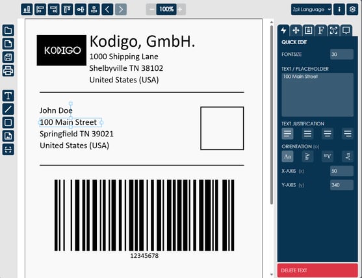
Task: Zoom out with the minus button
Action: click(151, 10)
